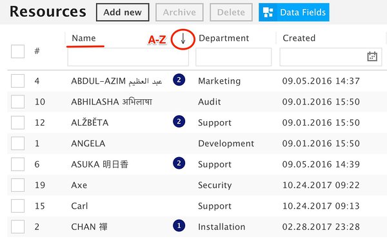Screen dimensions: 387x239
Task: Click the Delete button
Action: tap(231, 12)
